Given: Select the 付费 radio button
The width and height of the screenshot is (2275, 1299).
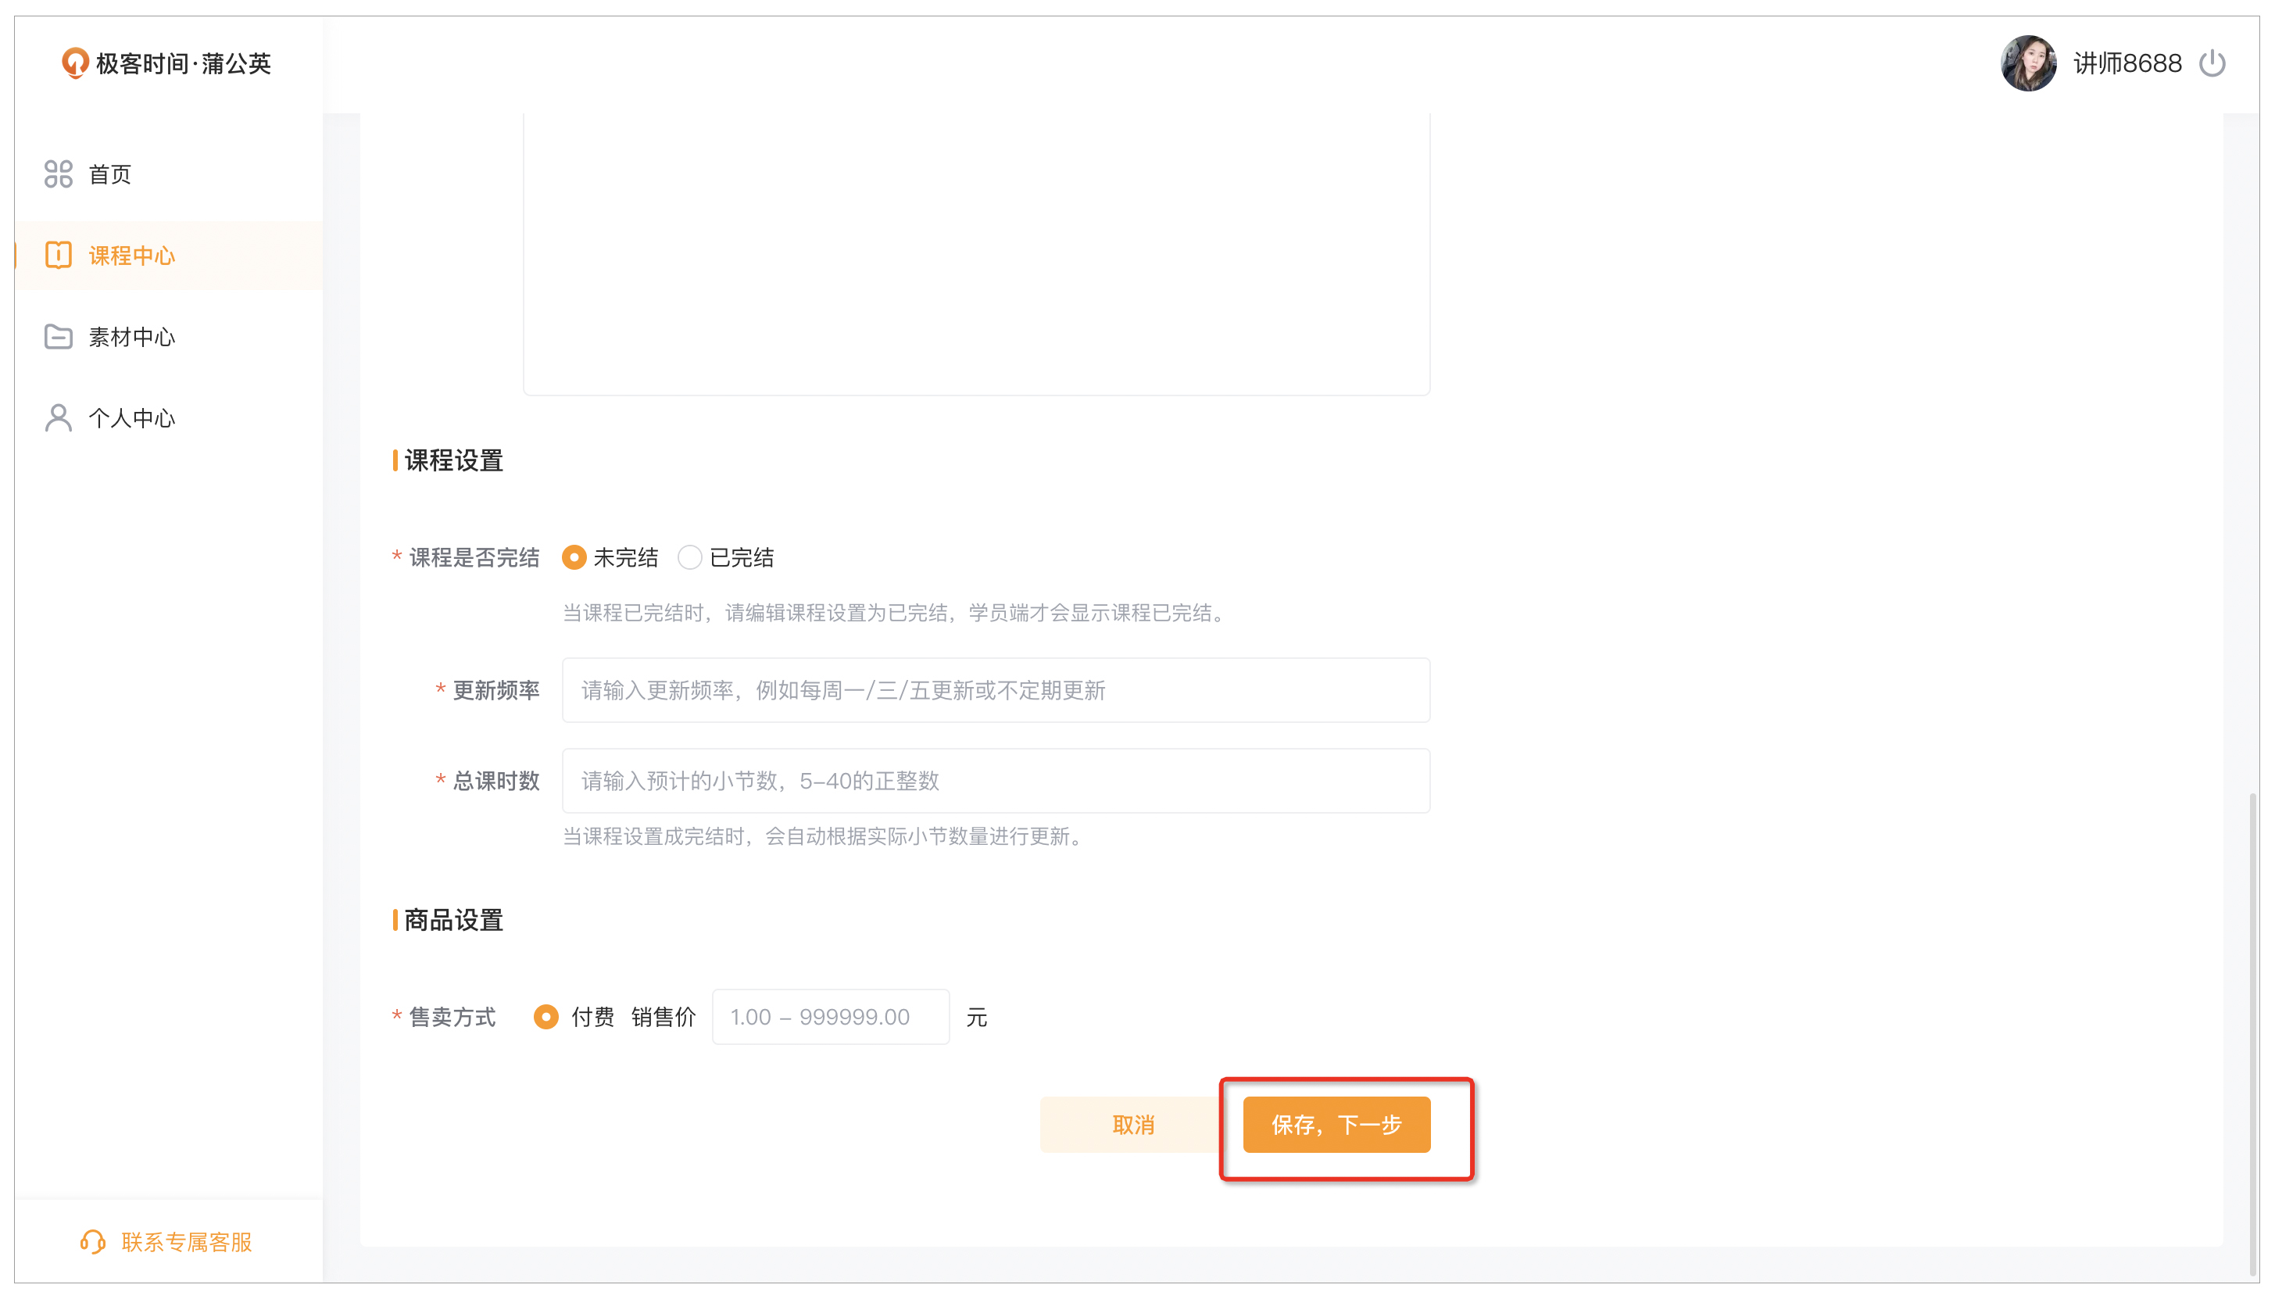Looking at the screenshot, I should click(x=545, y=1016).
